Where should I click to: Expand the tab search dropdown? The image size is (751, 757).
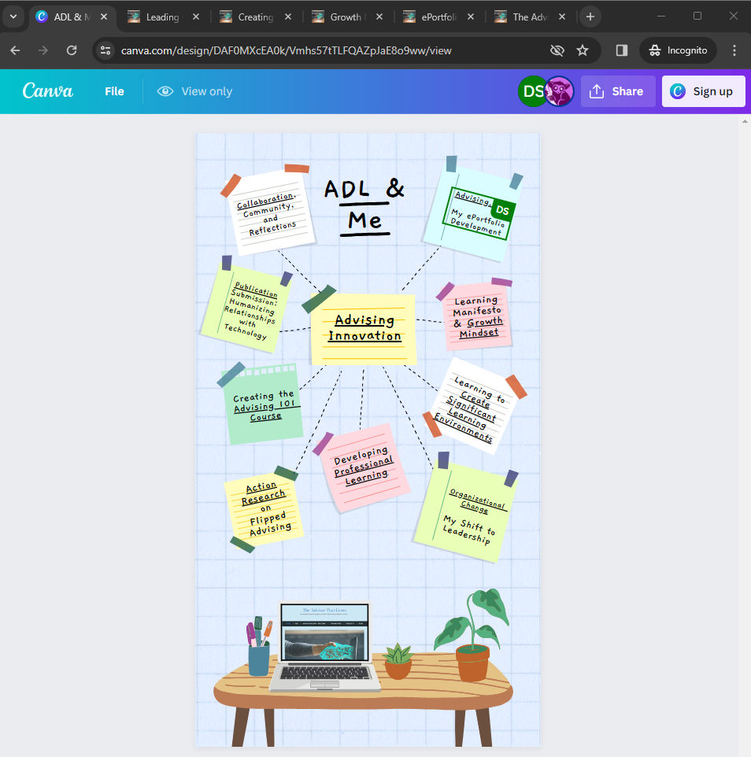[13, 17]
